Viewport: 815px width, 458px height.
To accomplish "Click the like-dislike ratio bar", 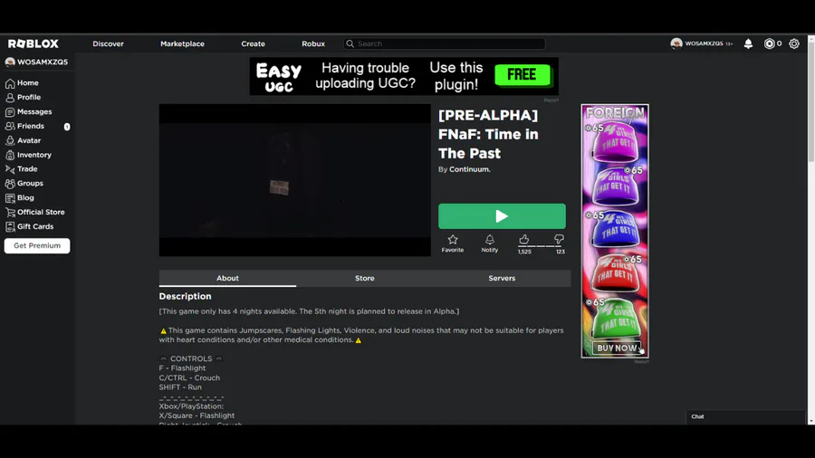I will [542, 247].
